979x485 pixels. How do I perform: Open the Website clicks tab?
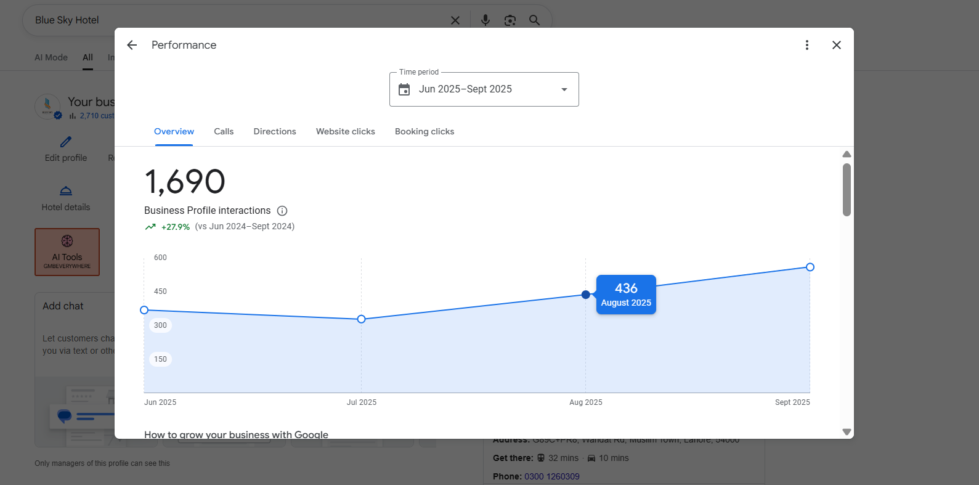point(345,132)
